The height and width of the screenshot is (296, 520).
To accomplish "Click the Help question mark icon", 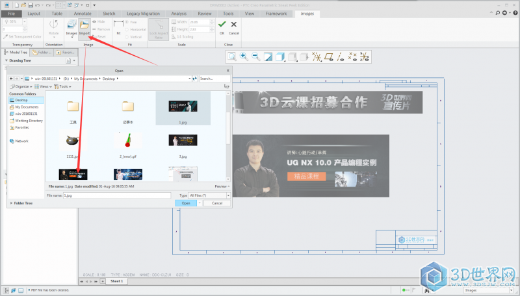I will point(515,13).
